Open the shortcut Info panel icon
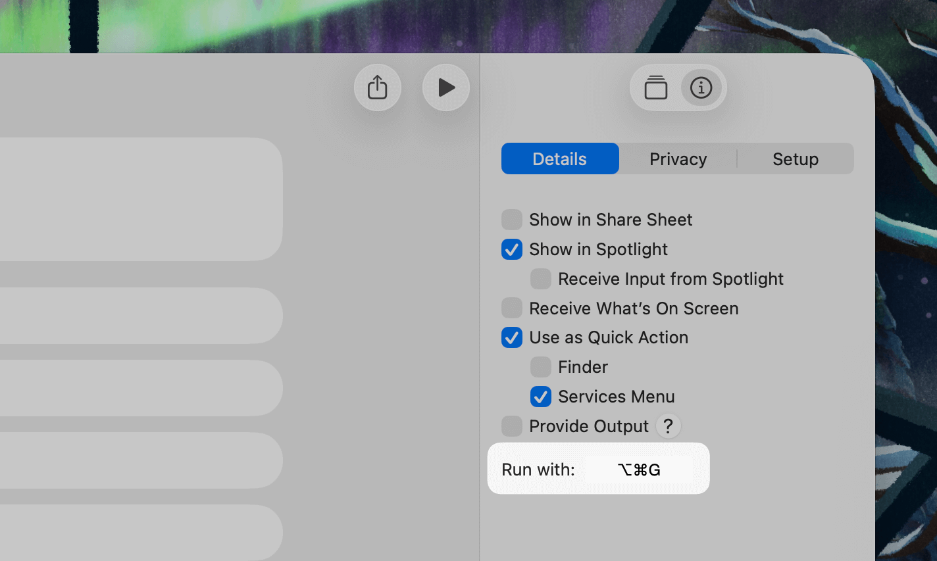 point(700,87)
